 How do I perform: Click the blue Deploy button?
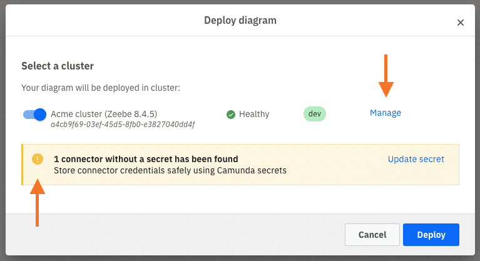[x=431, y=235]
